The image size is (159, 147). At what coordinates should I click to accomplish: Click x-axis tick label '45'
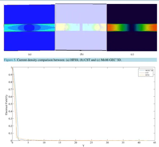[155, 143]
